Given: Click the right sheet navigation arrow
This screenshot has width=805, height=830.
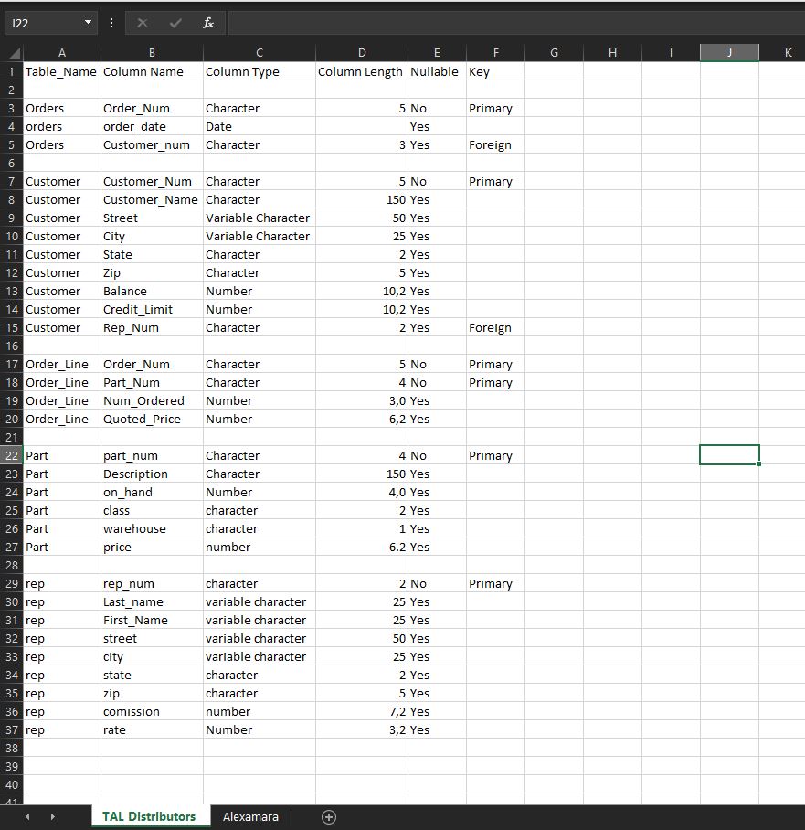Looking at the screenshot, I should (52, 816).
